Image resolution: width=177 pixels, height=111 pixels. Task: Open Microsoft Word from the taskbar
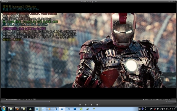tap(68, 109)
